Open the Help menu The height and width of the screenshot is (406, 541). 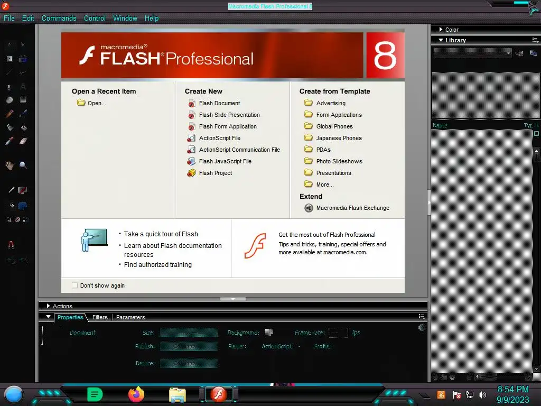pos(152,18)
